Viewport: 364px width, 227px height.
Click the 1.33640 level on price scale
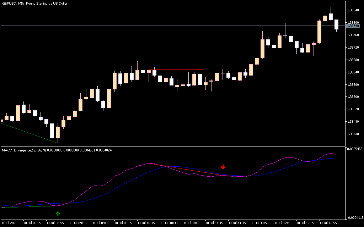pyautogui.click(x=353, y=72)
